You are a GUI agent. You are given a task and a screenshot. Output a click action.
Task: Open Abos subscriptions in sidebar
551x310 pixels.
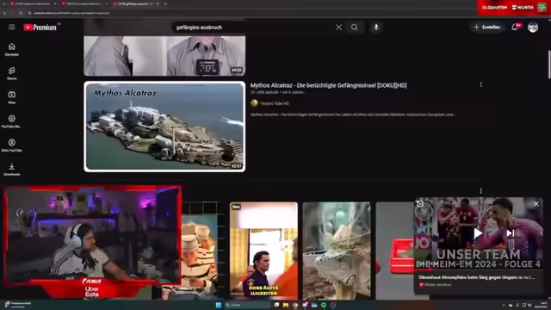tap(11, 97)
